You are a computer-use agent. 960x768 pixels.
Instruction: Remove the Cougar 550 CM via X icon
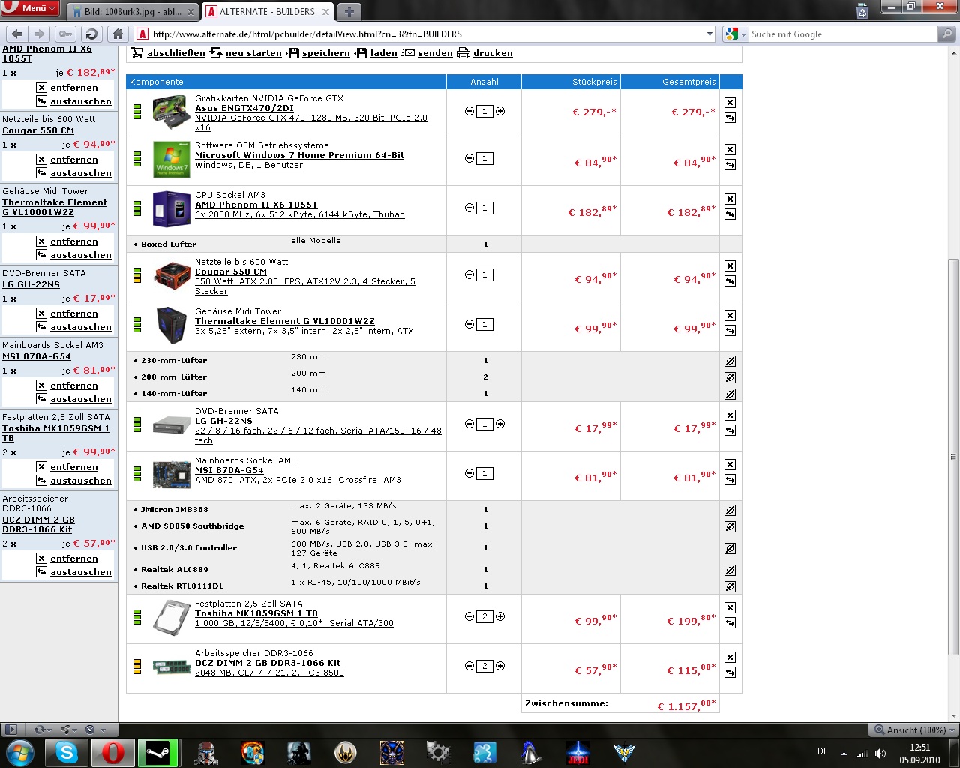point(730,265)
